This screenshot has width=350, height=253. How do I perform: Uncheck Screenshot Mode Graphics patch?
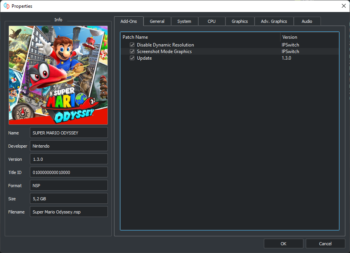(x=132, y=52)
